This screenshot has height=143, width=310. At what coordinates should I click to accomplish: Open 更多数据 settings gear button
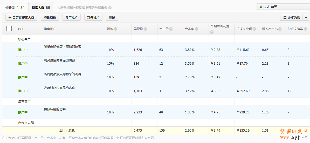(x=291, y=17)
